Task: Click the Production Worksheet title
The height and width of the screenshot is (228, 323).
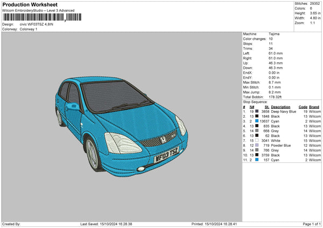Action: (30, 4)
